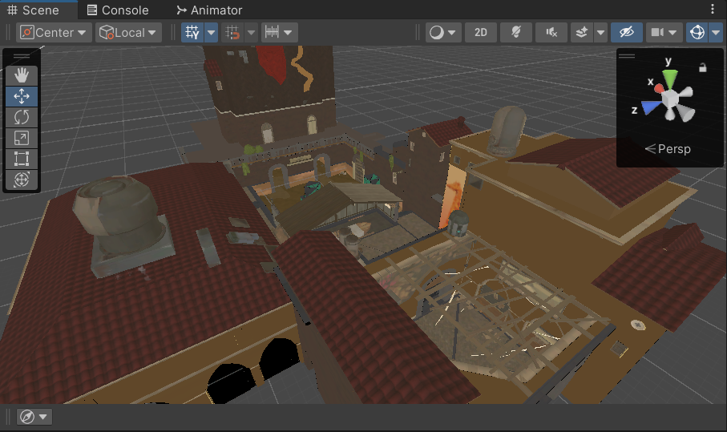Open the Local handle rotation dropdown
The image size is (727, 432).
tap(128, 33)
